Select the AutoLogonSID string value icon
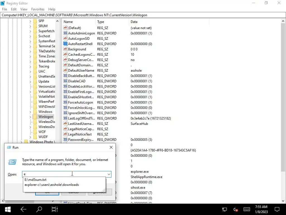Viewport: 286px width, 215px height. [65, 38]
